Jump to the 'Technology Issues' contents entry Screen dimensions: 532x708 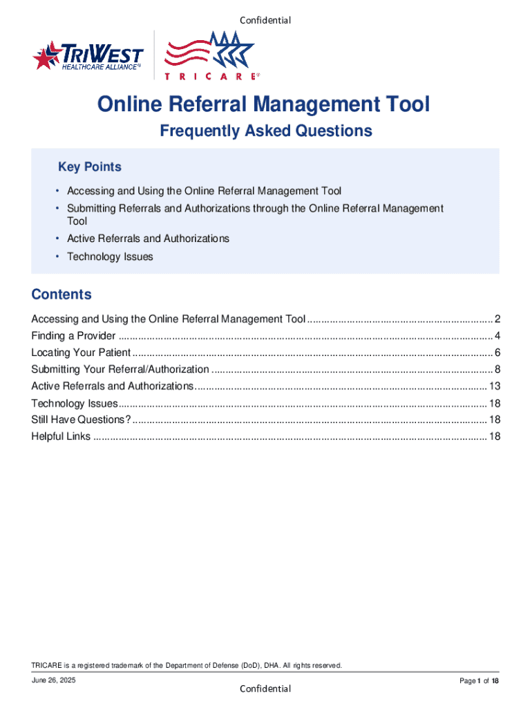(75, 403)
